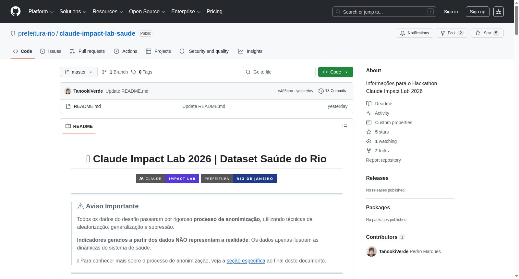Expand the Open Source menu
This screenshot has width=519, height=279.
click(x=147, y=12)
